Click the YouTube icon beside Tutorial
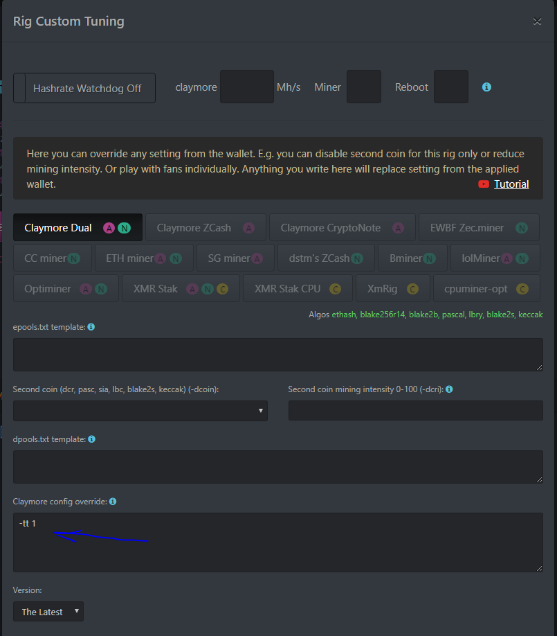 point(484,184)
